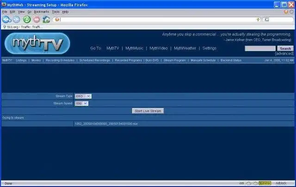Click into the browser address bar
The height and width of the screenshot is (187, 296).
click(x=158, y=19)
